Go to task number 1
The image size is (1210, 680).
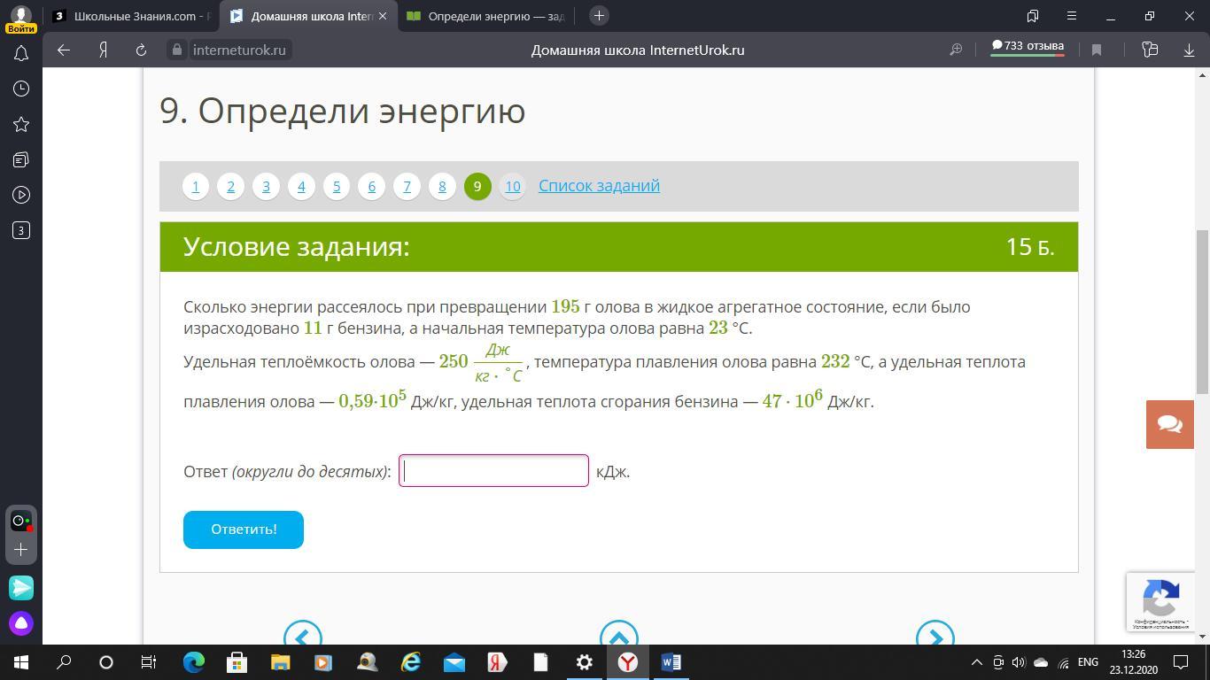pyautogui.click(x=196, y=186)
